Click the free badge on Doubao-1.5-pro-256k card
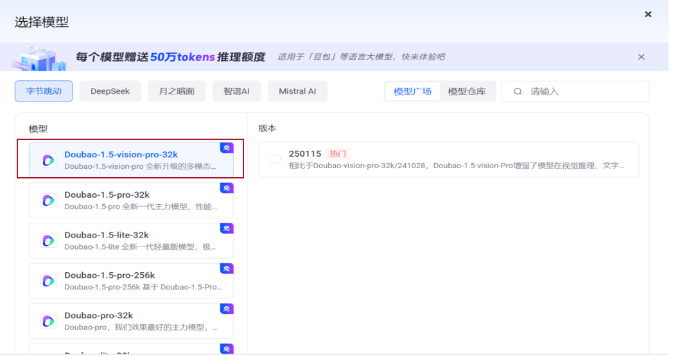The height and width of the screenshot is (355, 700). coord(227,268)
